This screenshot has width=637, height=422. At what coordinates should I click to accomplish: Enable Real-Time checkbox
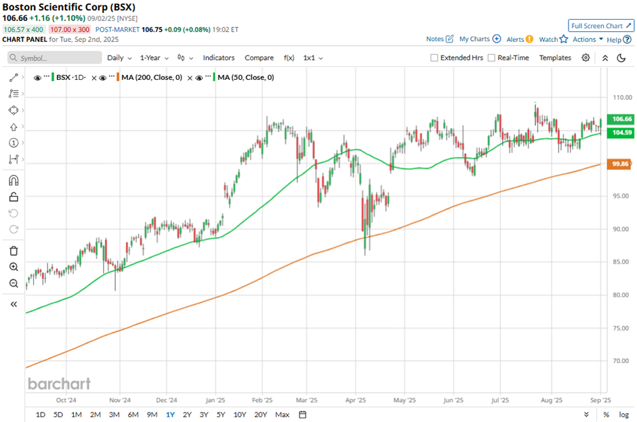(x=491, y=58)
